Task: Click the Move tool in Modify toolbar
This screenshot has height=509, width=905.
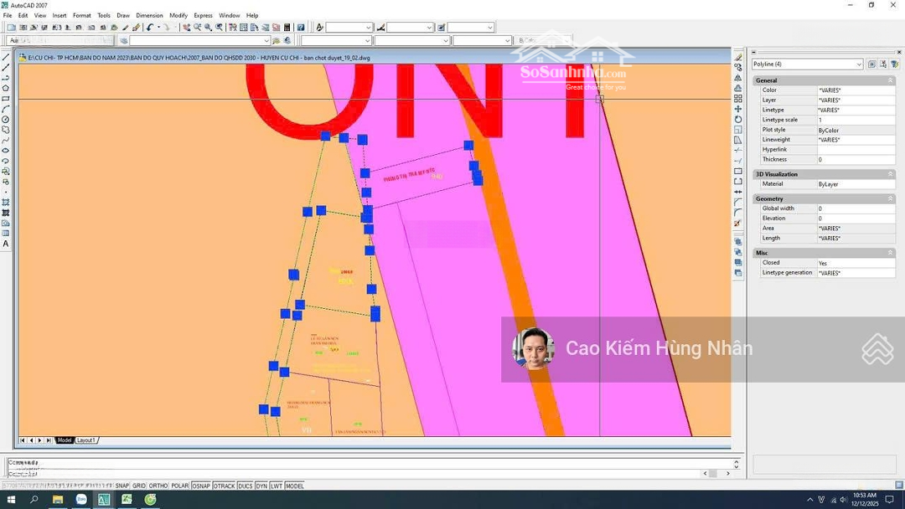Action: pos(737,109)
